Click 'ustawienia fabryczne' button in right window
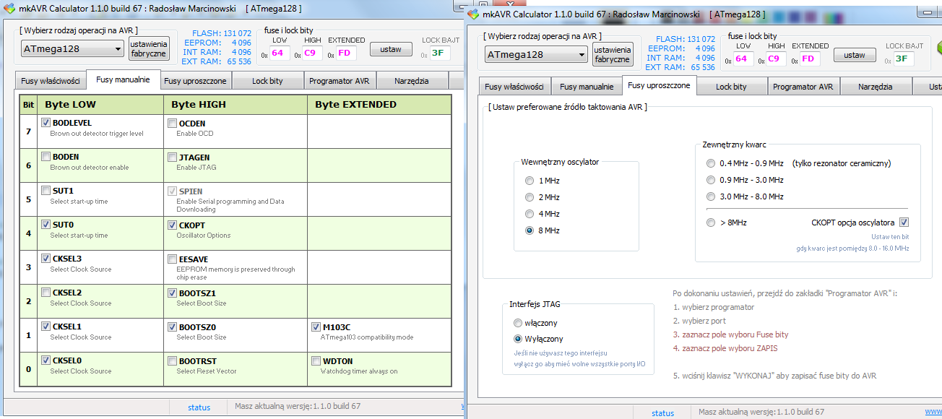This screenshot has height=419, width=942. click(613, 54)
